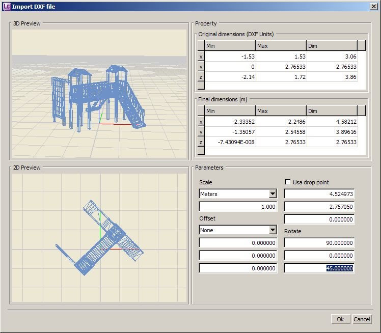Click the first Offset field, under the None dropdown
Screen dimensions: 381x333
pyautogui.click(x=238, y=243)
